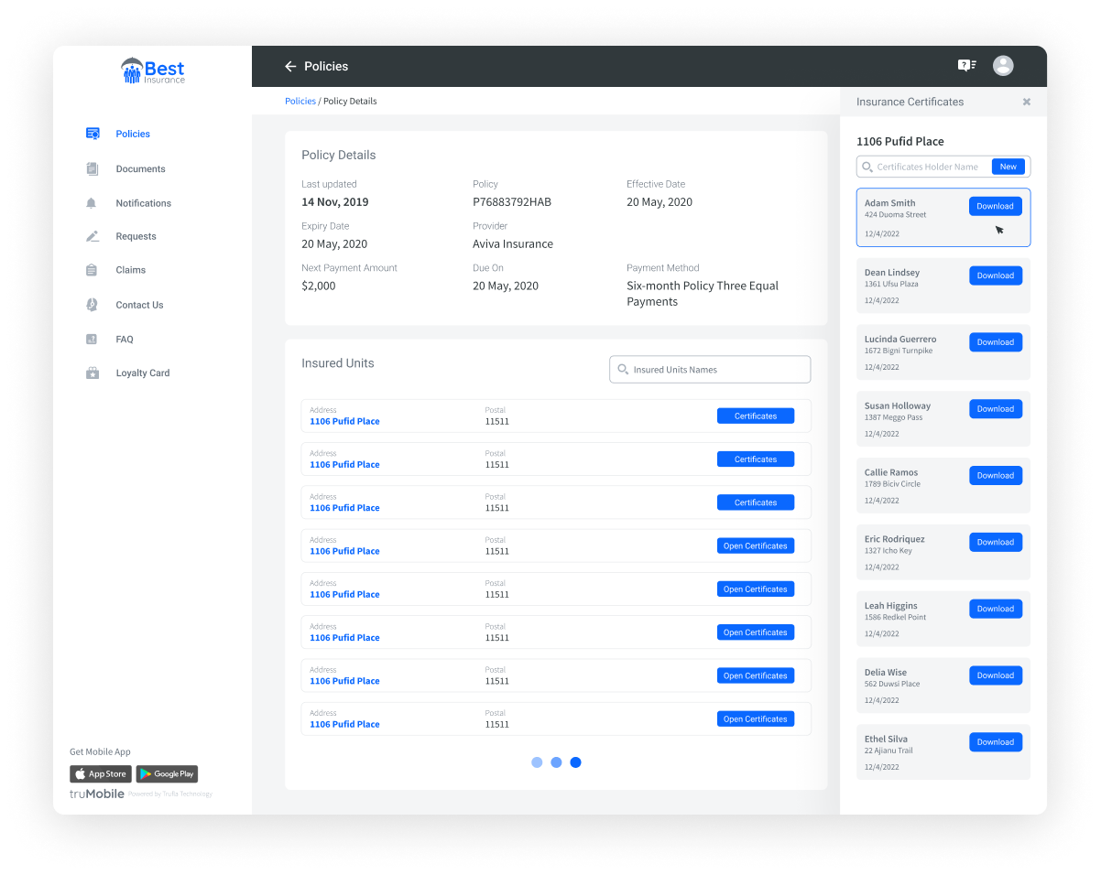Screen dimensions: 1101x875
Task: Click the truMobile logo text
Action: pos(97,794)
